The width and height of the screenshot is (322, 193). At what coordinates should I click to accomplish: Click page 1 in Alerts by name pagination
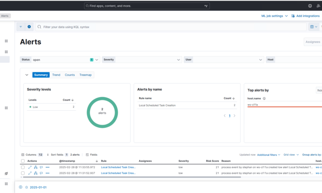click(x=230, y=116)
